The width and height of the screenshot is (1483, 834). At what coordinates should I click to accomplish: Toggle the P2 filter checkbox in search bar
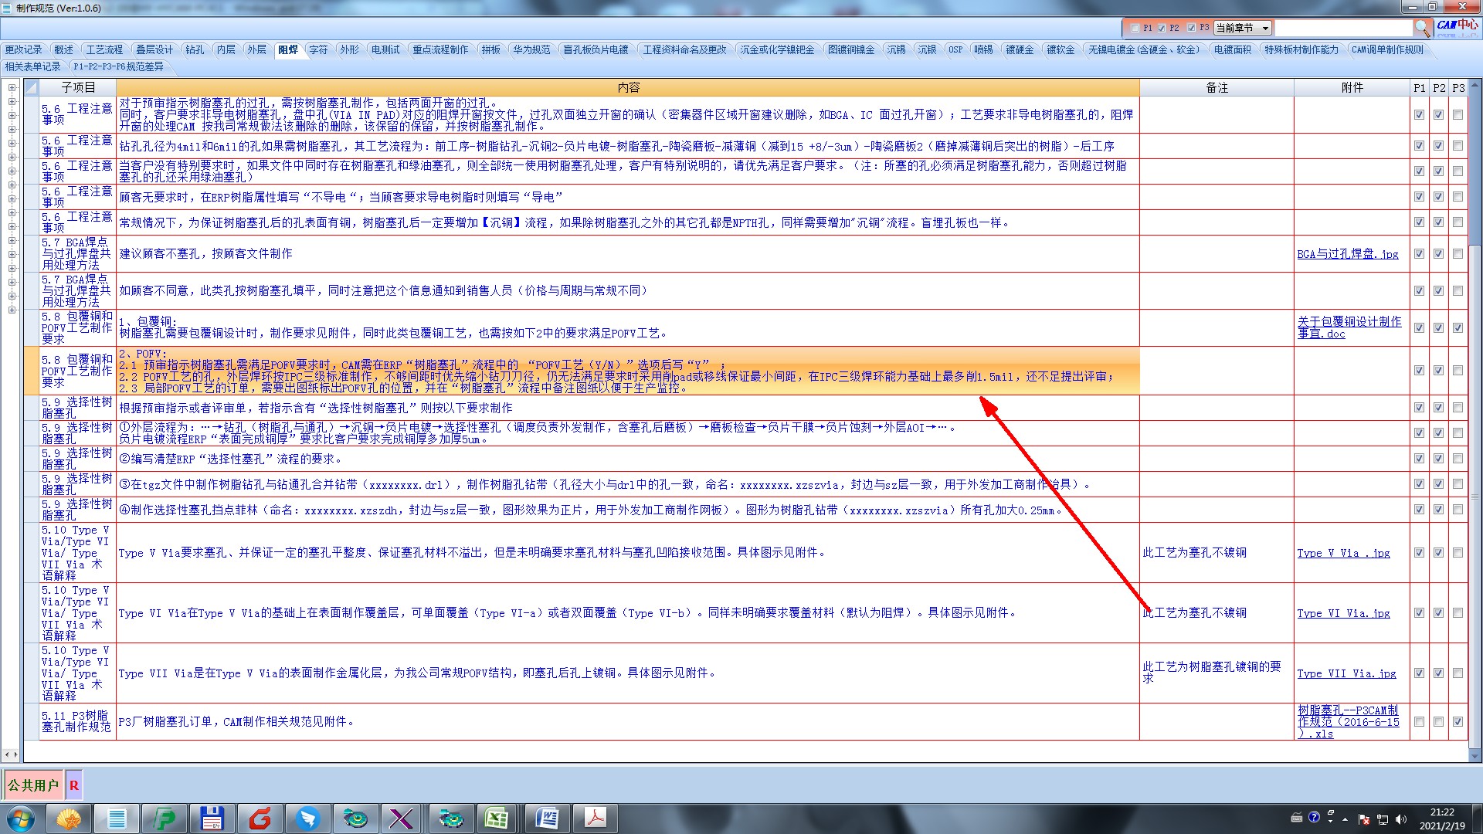(1162, 28)
